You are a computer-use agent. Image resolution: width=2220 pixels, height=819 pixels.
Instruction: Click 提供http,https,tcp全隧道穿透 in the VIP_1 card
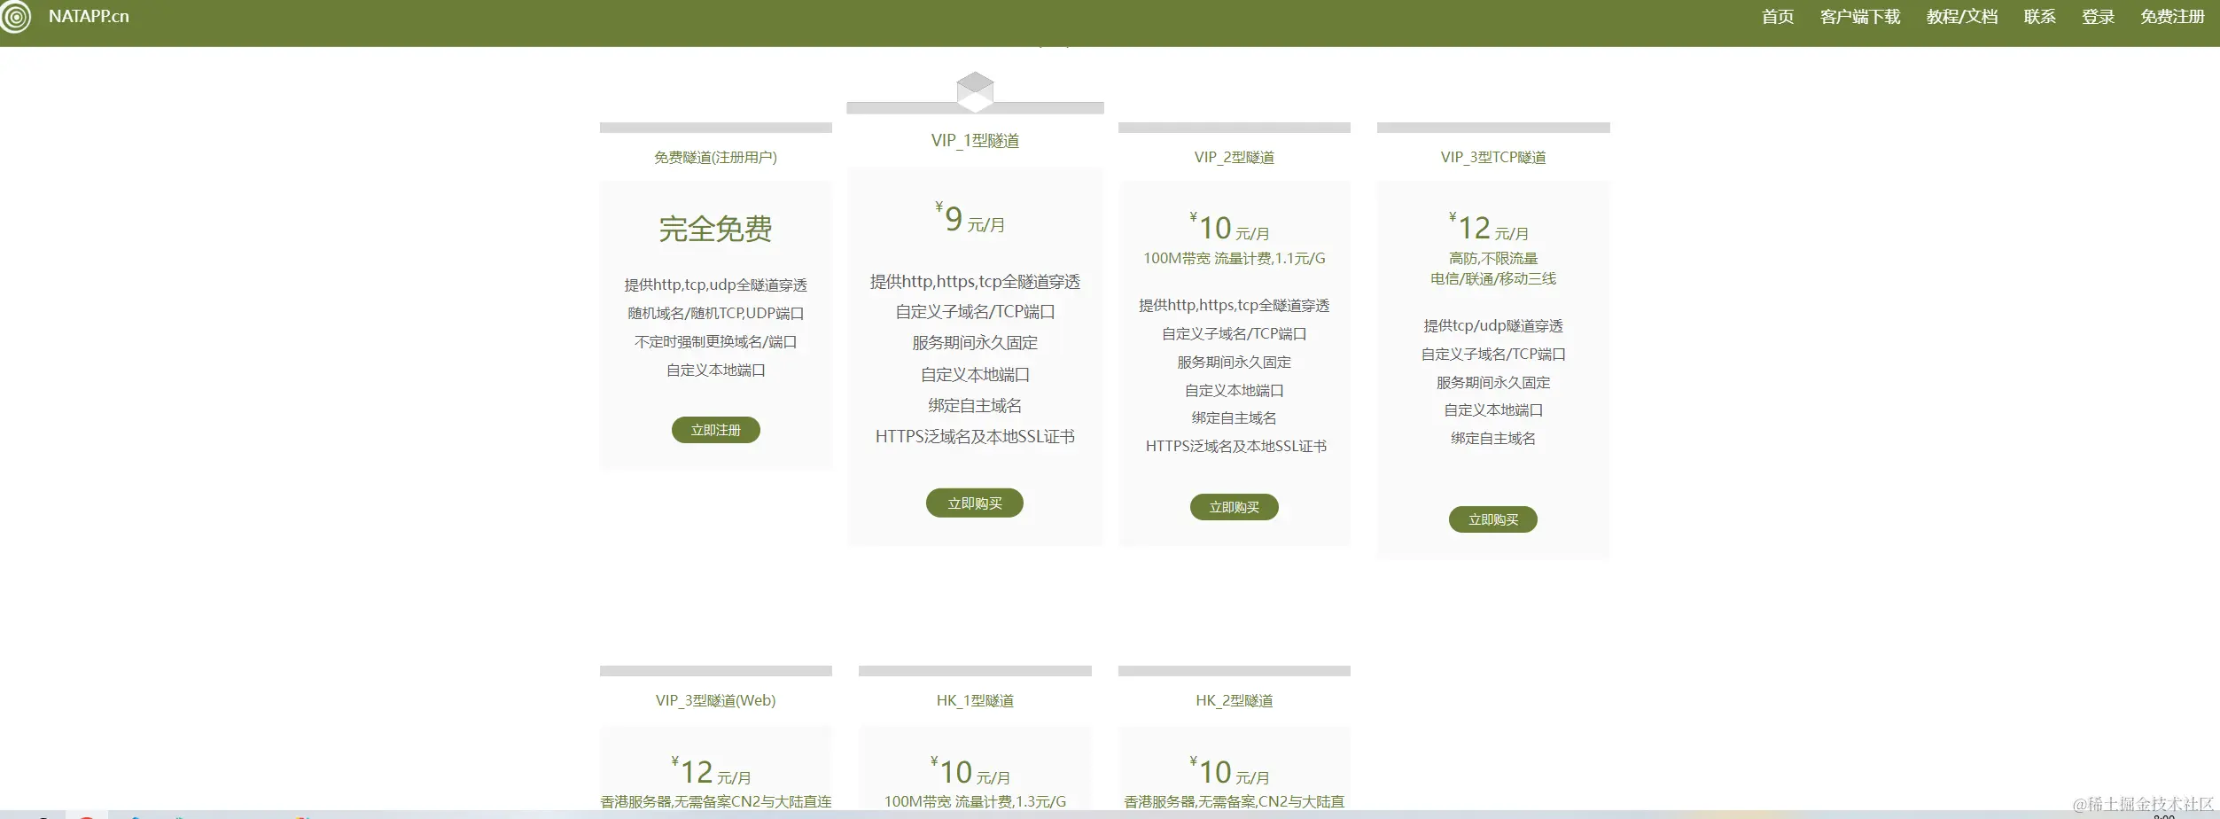point(975,281)
